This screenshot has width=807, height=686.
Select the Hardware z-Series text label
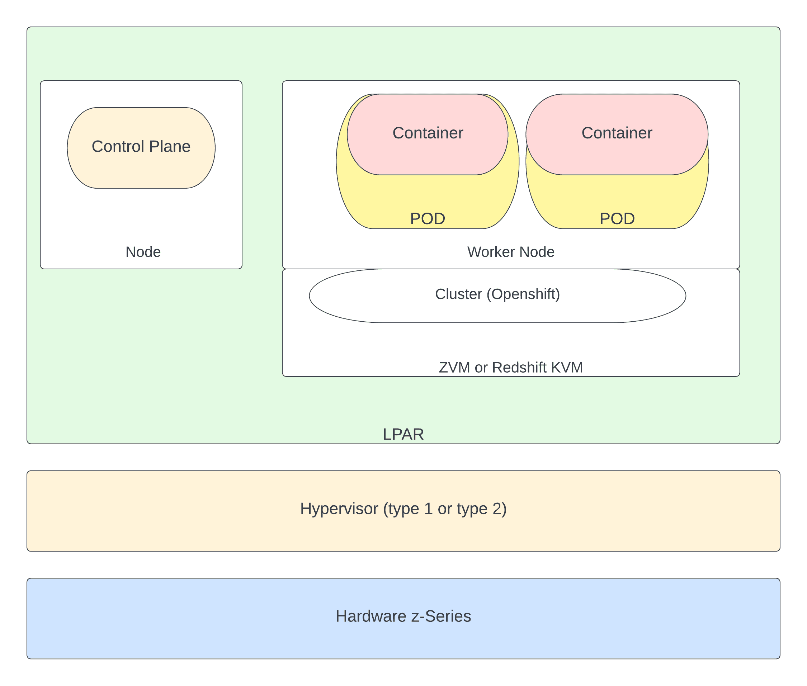403,616
